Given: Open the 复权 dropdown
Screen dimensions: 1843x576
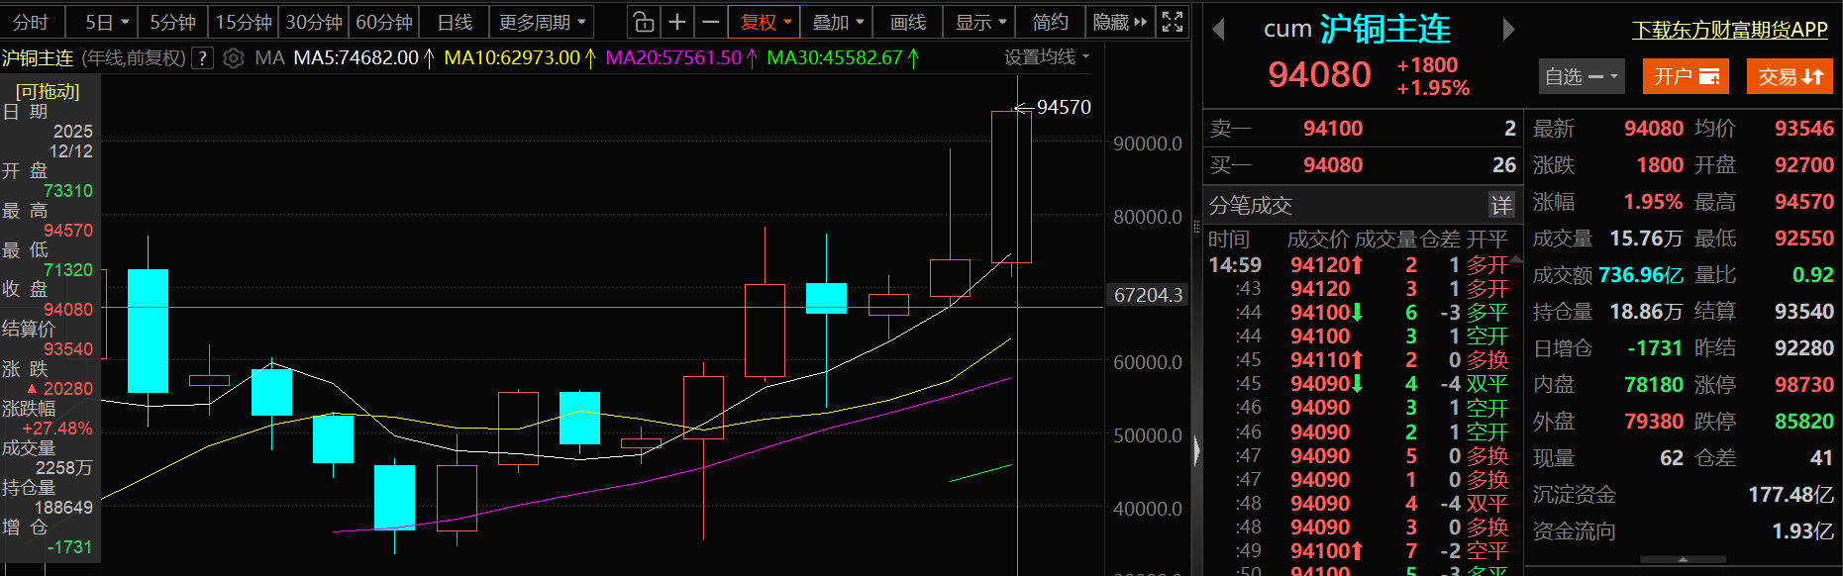Looking at the screenshot, I should tap(767, 22).
